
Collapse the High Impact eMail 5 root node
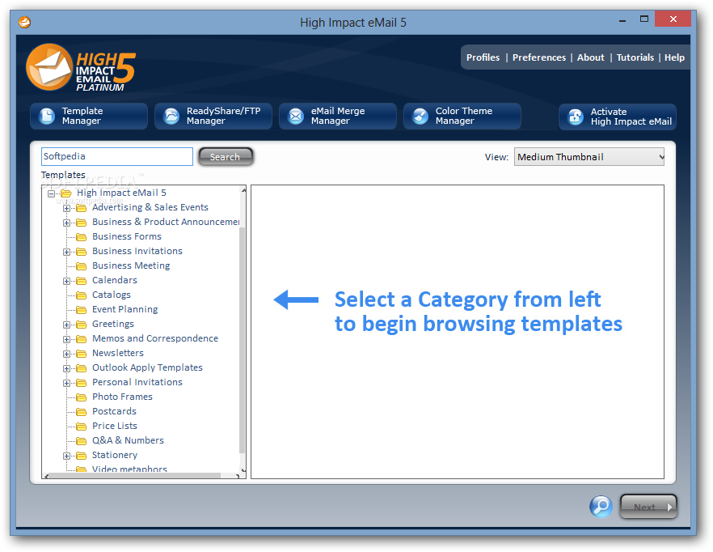(x=51, y=193)
